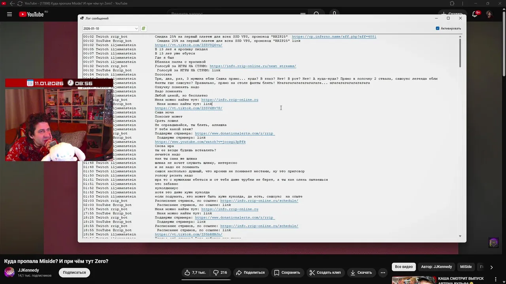Image resolution: width=506 pixels, height=284 pixels.
Task: Select the 'Автор: JJKennedy' chip
Action: [436, 267]
